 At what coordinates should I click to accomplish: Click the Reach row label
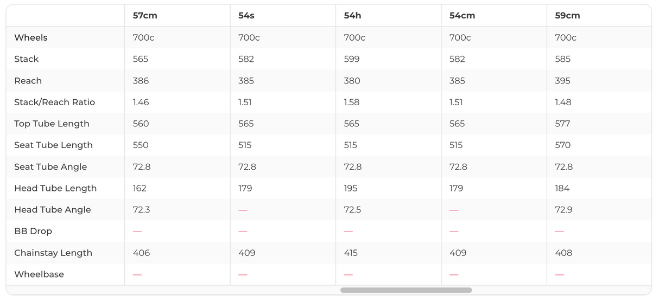(x=28, y=81)
